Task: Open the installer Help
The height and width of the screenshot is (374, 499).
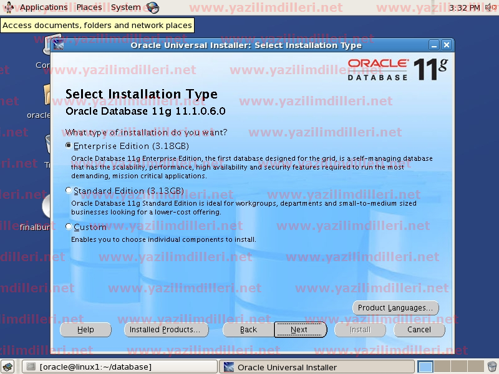Action: (x=85, y=330)
